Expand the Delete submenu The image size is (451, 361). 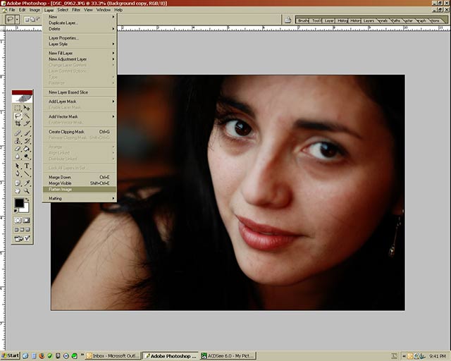coord(80,29)
